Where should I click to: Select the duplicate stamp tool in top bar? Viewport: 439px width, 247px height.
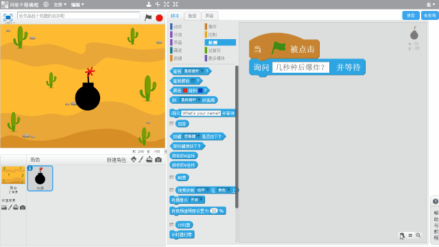click(149, 4)
